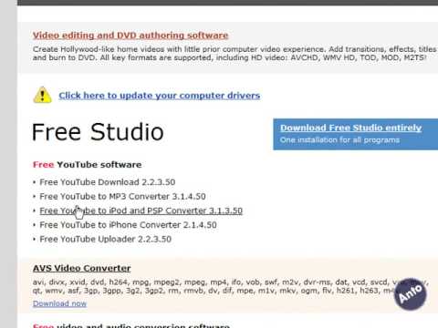Click the Free Studio page heading

point(98,132)
